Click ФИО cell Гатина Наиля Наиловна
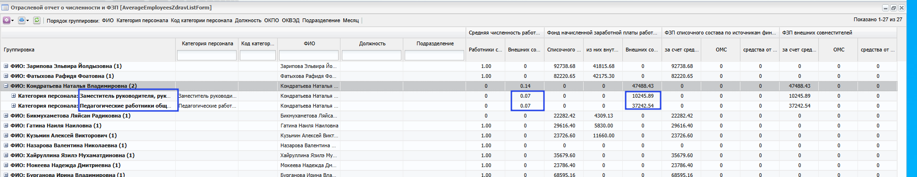This screenshot has height=177, width=917. [x=309, y=126]
